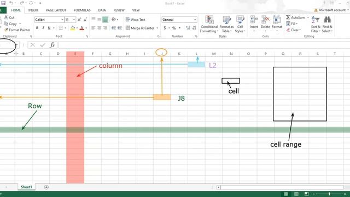Open the font size 11 dropdown

[x=74, y=20]
